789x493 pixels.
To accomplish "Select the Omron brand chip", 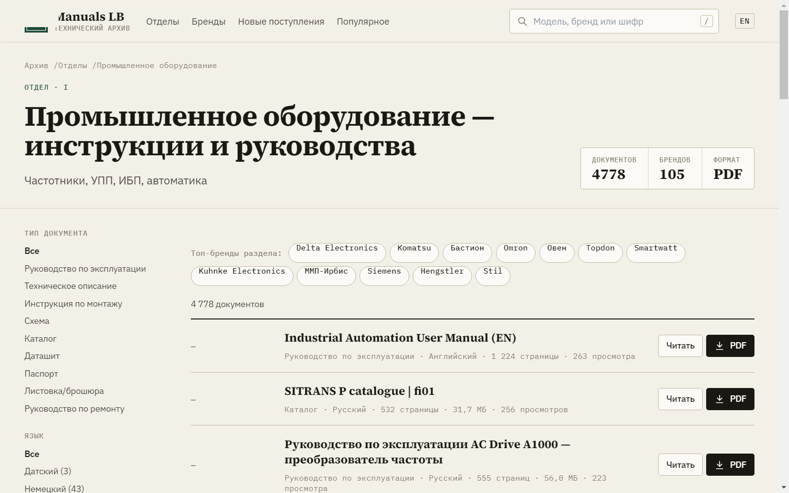I will coord(515,253).
